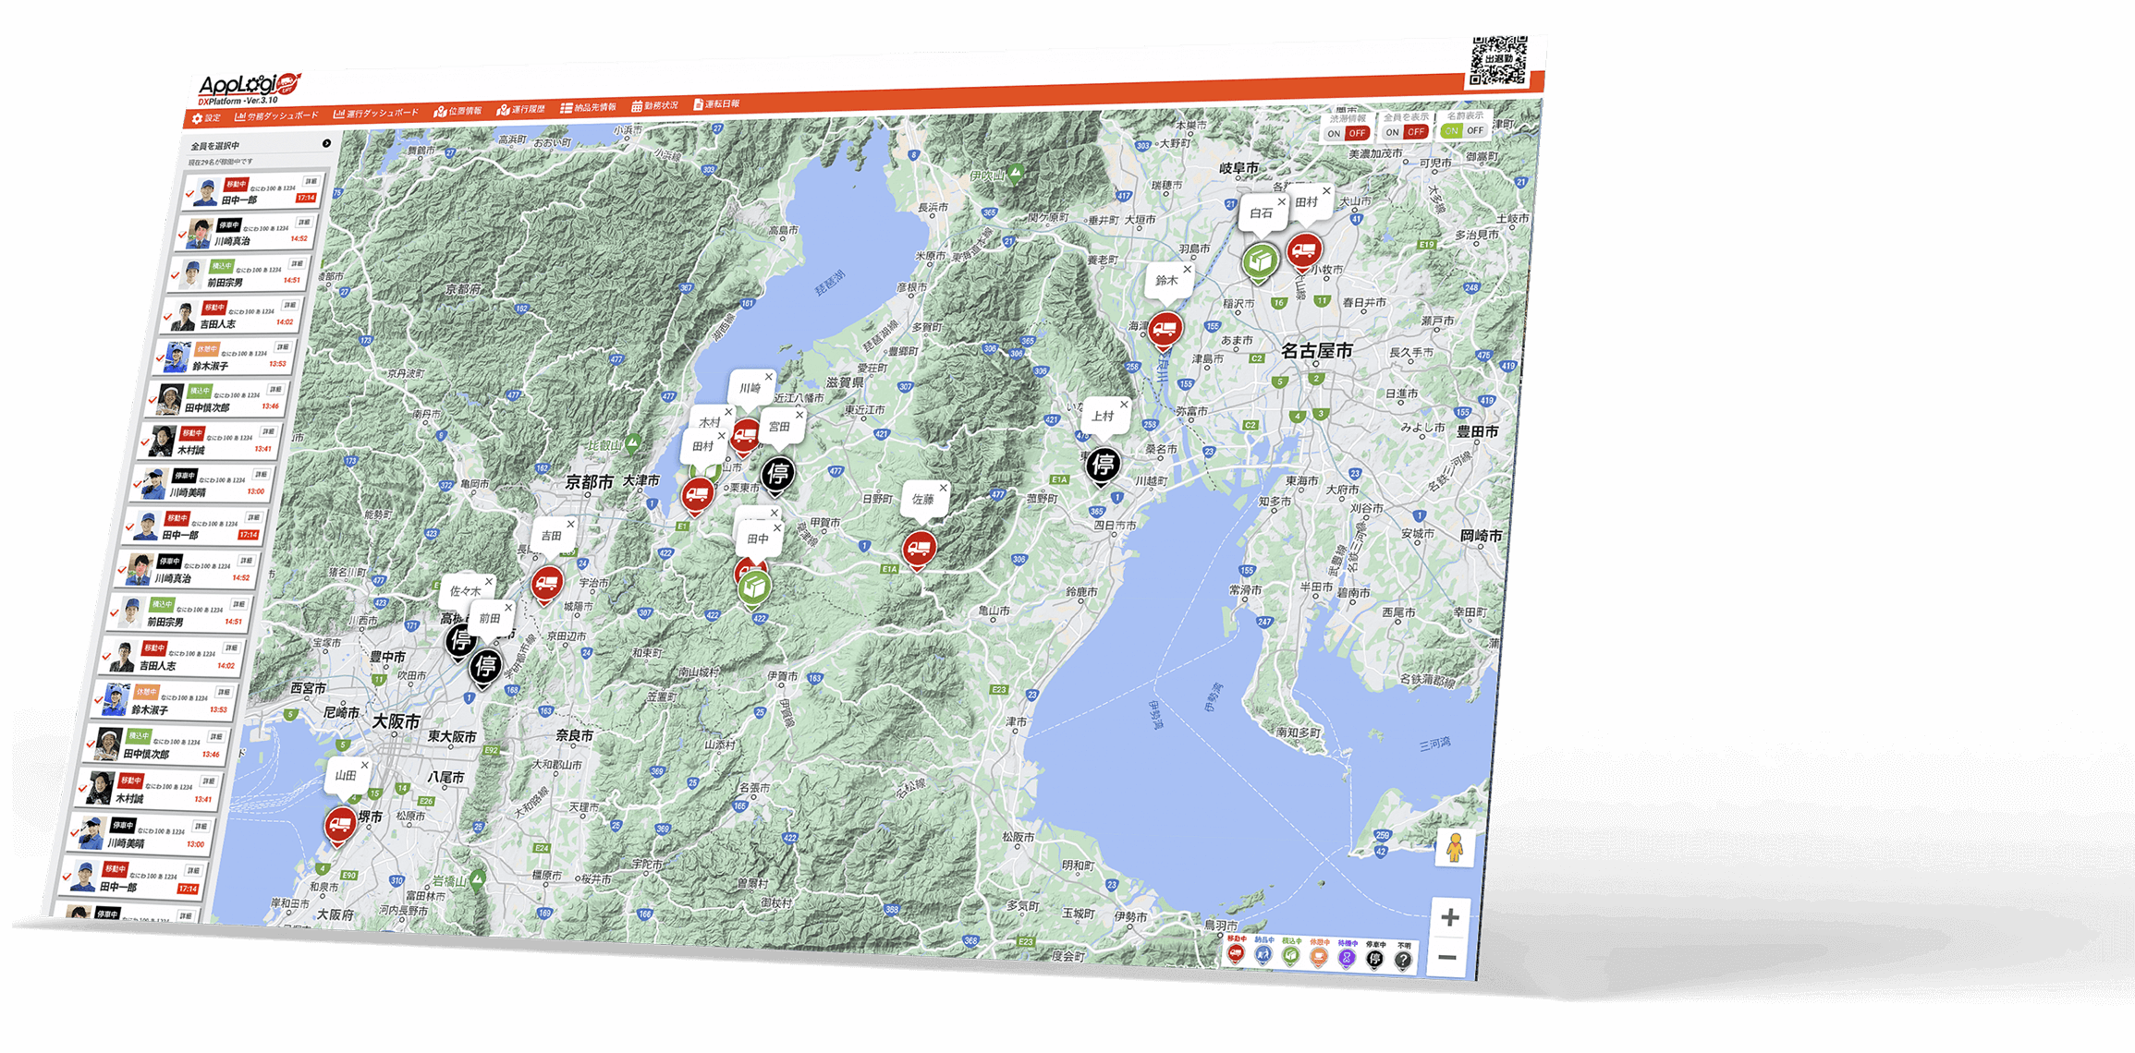Click the 出退勤 QR code

(x=1498, y=60)
